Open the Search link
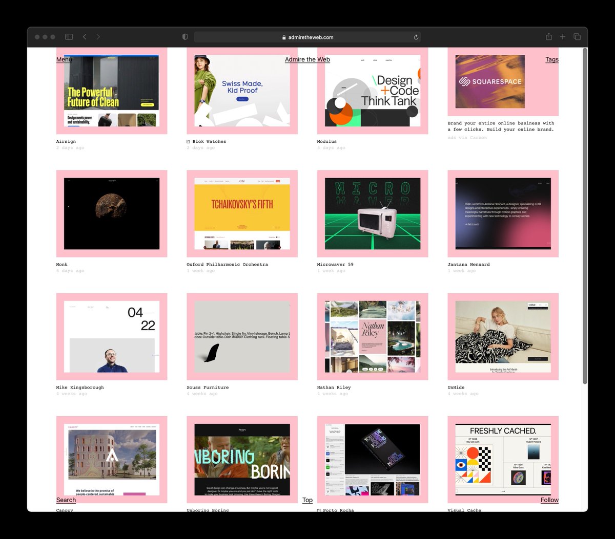The height and width of the screenshot is (539, 615). (66, 500)
